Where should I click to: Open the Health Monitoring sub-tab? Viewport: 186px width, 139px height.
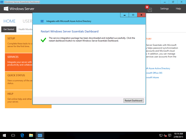(25, 29)
